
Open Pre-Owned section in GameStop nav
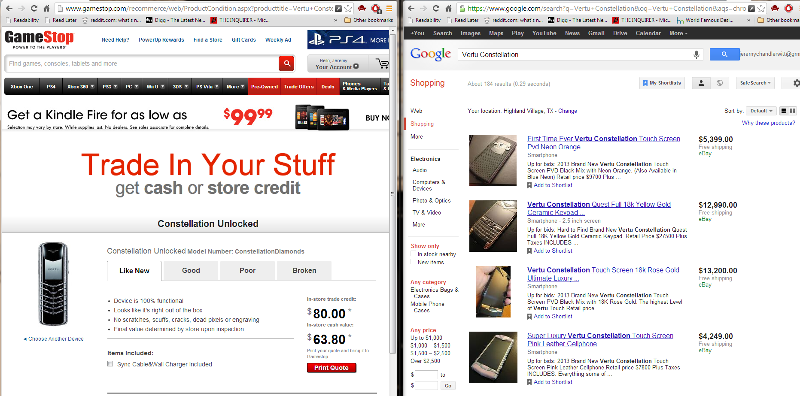[264, 86]
